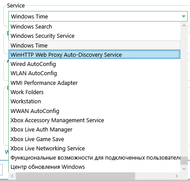The width and height of the screenshot is (190, 182).
Task: Click the horizontal scroll left arrow
Action: [12, 176]
